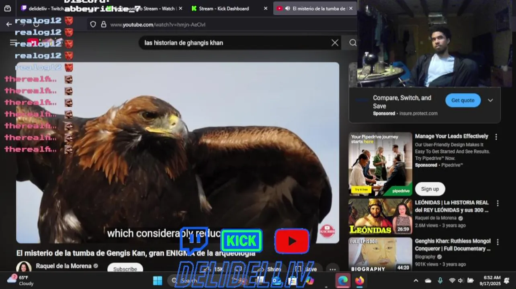Screen dimensions: 516x289
Task: Subscribe to Raquel de la Morena
Action: 125,269
